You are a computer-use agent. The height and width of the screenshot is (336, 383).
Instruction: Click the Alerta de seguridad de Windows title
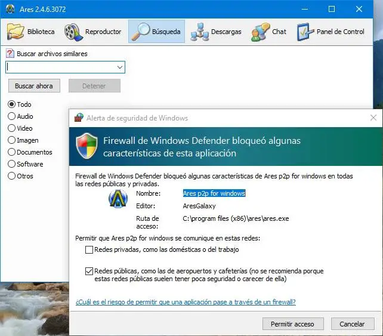click(137, 118)
